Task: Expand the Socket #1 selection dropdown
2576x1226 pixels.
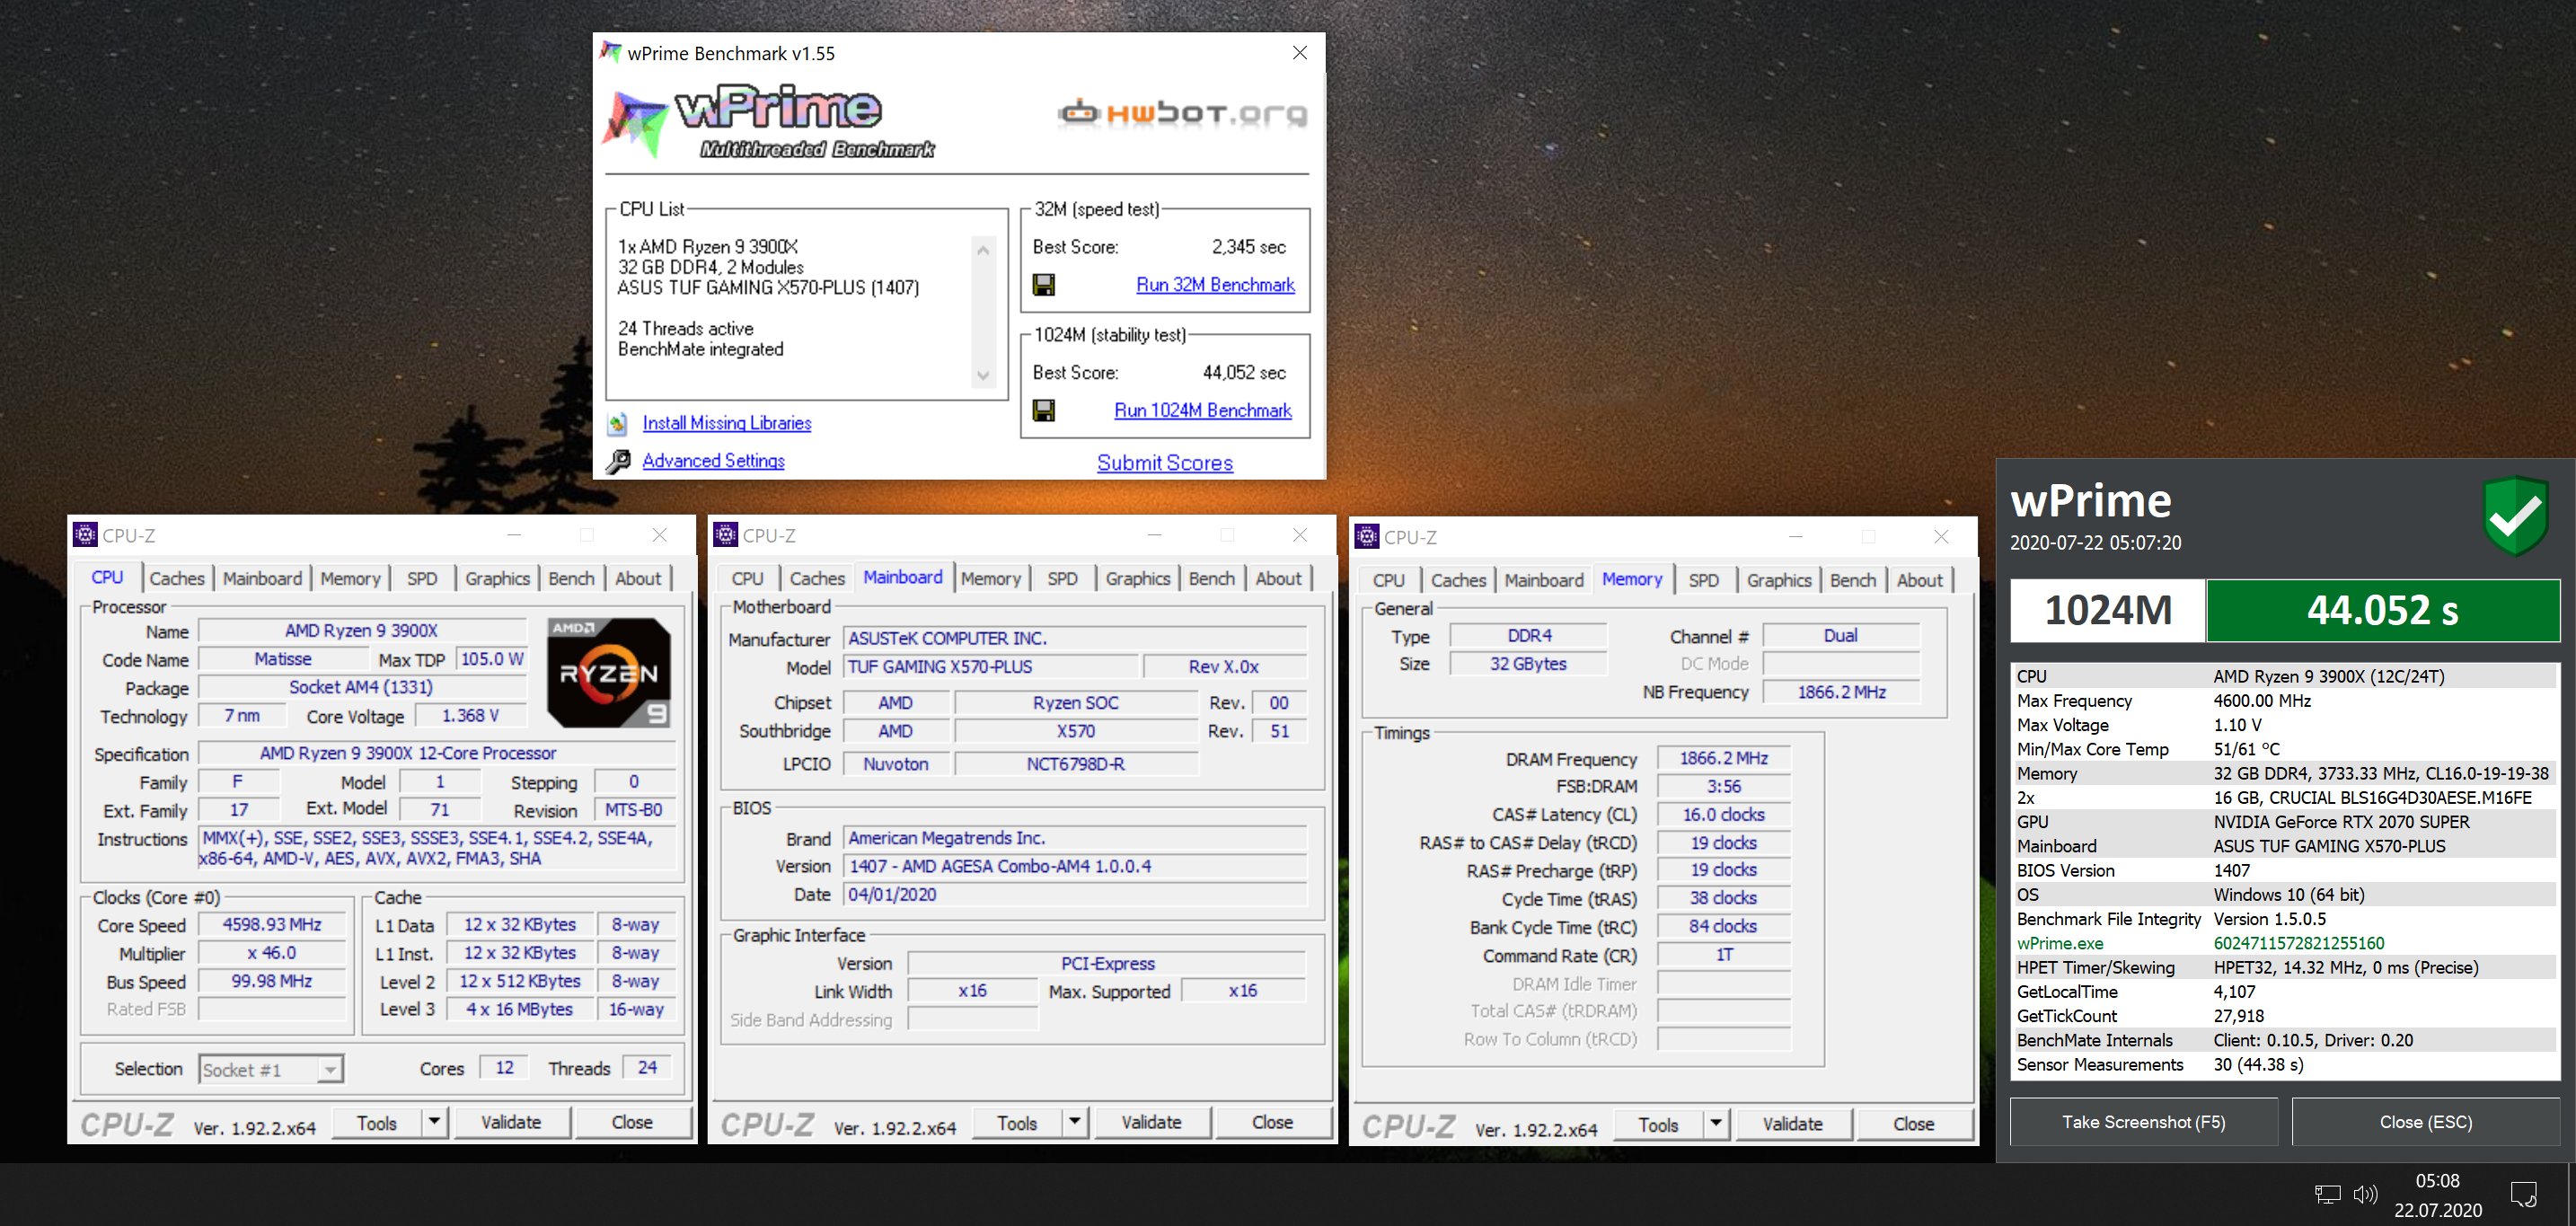Action: 329,1070
